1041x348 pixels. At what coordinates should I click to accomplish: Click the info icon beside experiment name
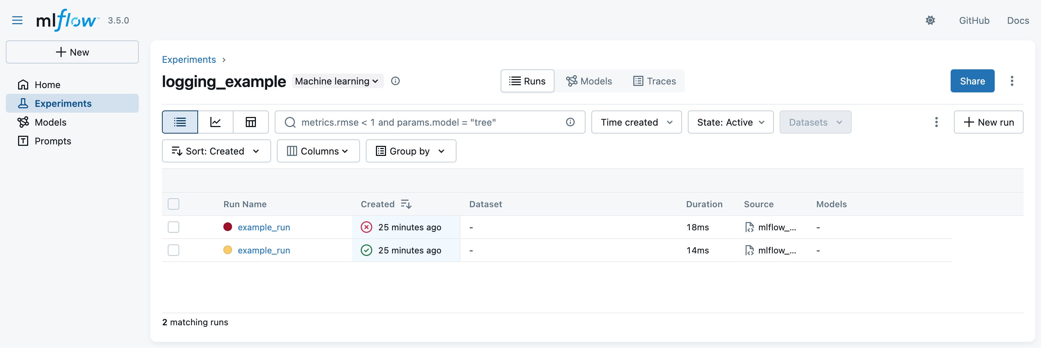(395, 81)
